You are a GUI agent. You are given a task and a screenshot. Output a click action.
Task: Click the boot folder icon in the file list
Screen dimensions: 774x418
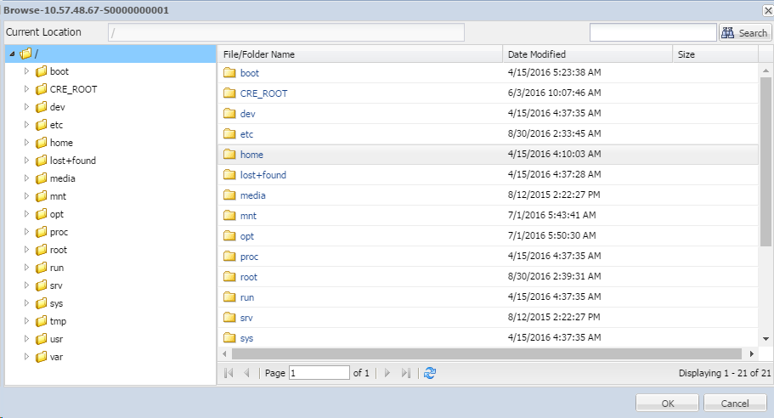coord(229,72)
